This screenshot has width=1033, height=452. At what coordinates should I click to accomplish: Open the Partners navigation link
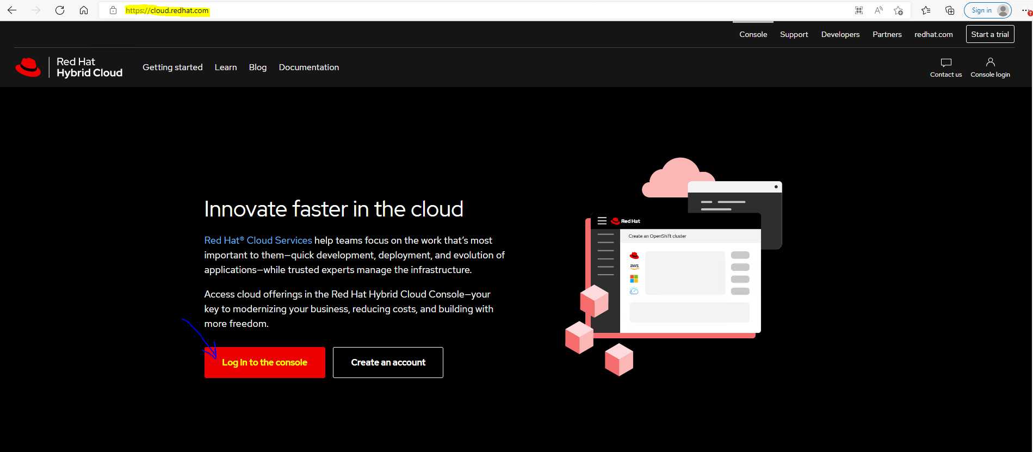[887, 34]
